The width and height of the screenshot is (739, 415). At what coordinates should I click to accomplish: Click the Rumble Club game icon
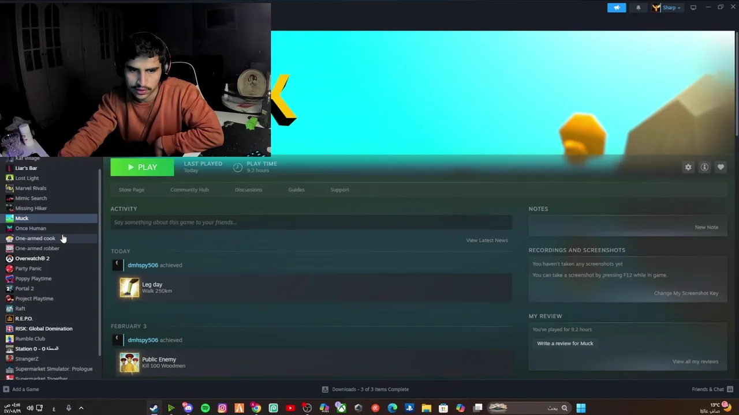[x=9, y=339]
